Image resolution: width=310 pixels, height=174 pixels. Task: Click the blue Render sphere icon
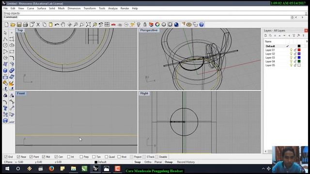click(176, 25)
